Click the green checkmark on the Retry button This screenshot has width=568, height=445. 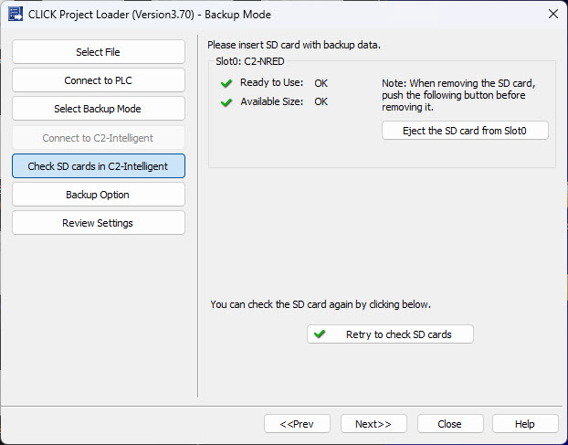(x=319, y=334)
